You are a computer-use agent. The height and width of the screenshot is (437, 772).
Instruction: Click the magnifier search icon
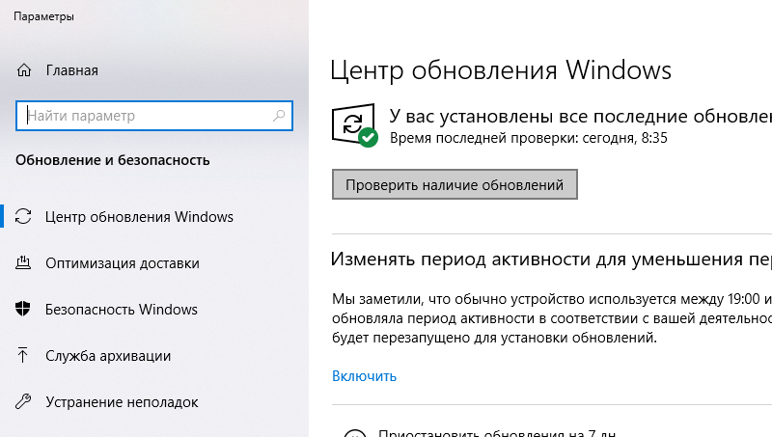tap(280, 116)
